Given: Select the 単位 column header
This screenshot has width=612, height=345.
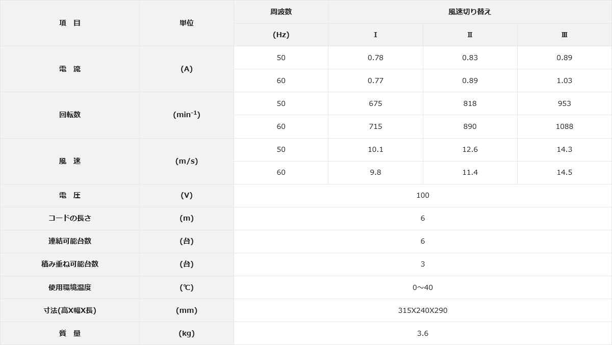Looking at the screenshot, I should (187, 23).
